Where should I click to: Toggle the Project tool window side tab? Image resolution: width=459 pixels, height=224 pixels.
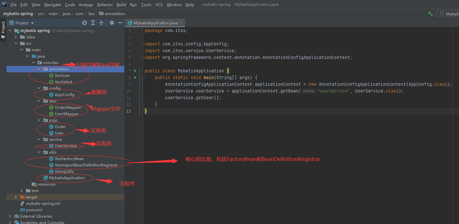pyautogui.click(x=3, y=28)
